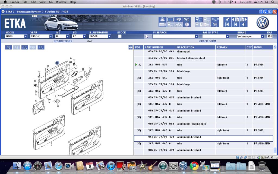Image resolution: width=278 pixels, height=174 pixels.
Task: Click the PR-5MD cell for left front 439 B
Action: coord(259,91)
